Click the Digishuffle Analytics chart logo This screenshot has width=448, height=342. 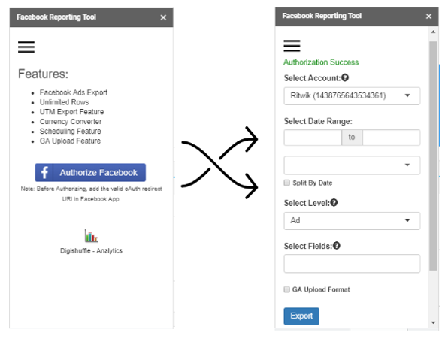pyautogui.click(x=91, y=236)
